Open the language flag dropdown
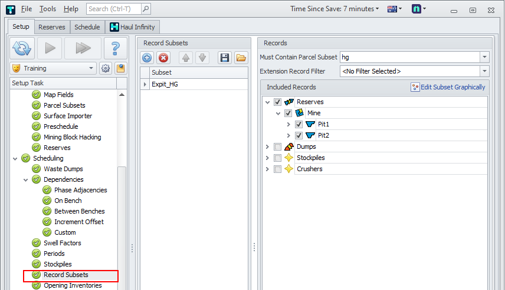The image size is (505, 290). point(395,9)
